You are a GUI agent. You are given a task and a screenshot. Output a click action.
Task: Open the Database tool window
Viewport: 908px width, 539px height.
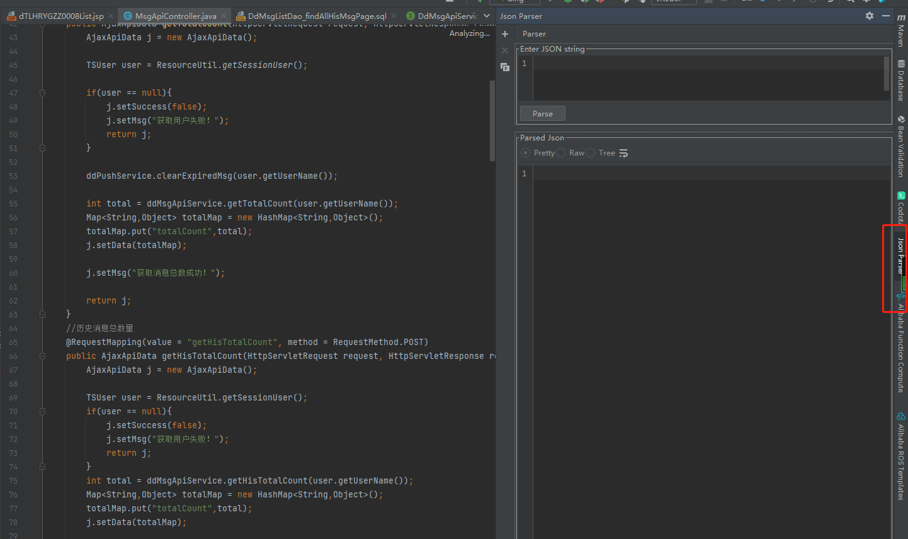[901, 81]
